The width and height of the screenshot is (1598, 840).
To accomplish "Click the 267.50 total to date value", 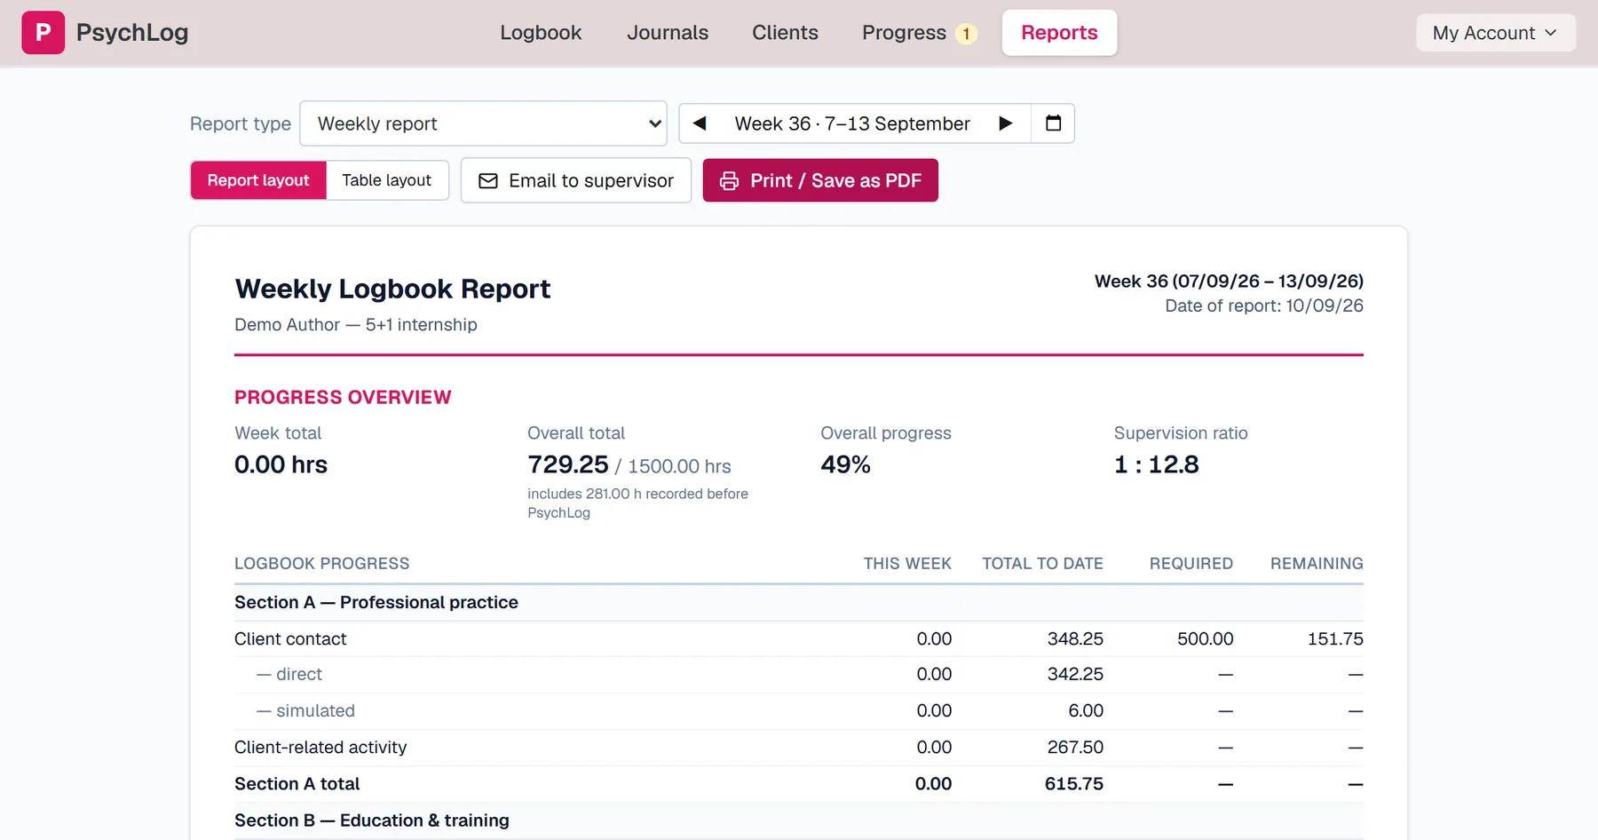I will tap(1075, 748).
